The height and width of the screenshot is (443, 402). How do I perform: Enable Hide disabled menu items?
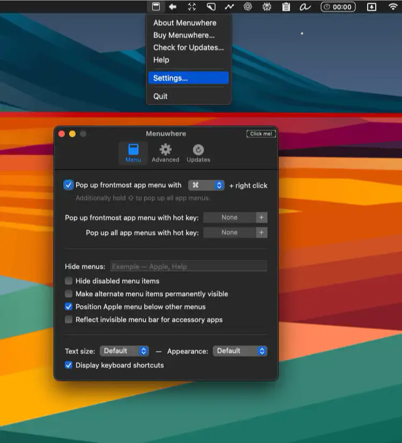pos(69,281)
